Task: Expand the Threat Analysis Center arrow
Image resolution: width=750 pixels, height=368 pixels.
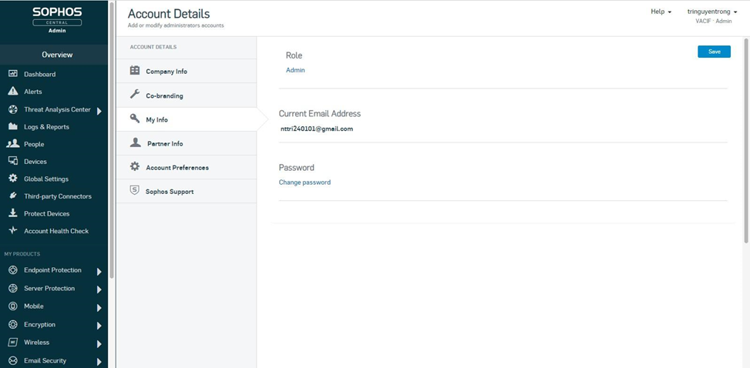Action: click(99, 112)
